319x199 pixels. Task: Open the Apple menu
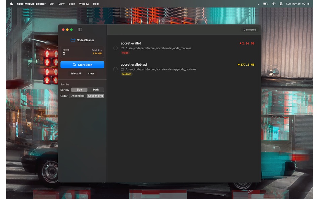12,4
